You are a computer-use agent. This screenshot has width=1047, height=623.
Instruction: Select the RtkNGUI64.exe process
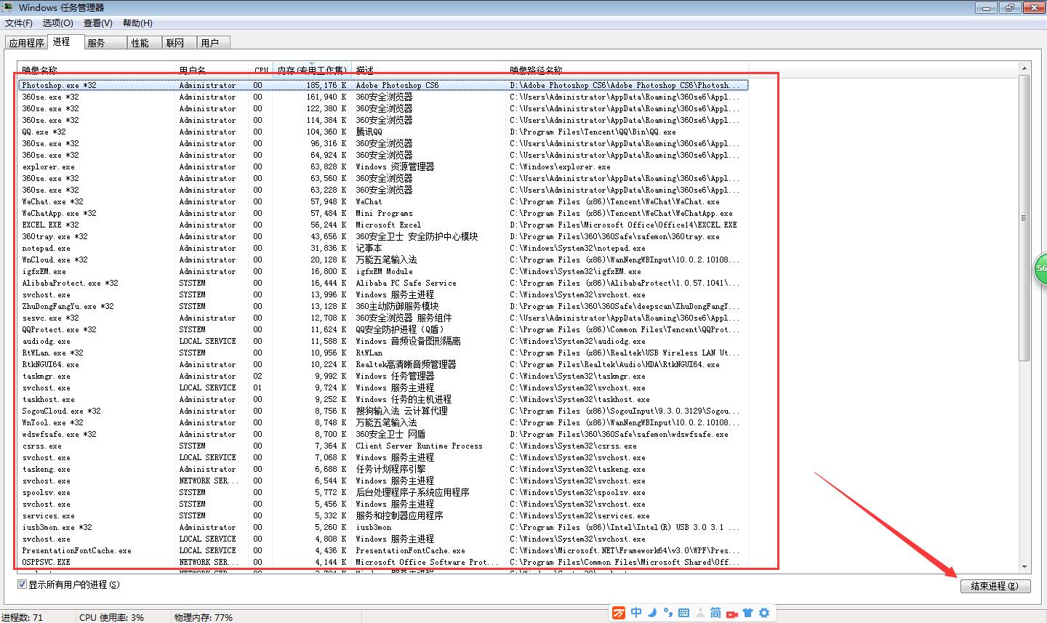pos(382,364)
